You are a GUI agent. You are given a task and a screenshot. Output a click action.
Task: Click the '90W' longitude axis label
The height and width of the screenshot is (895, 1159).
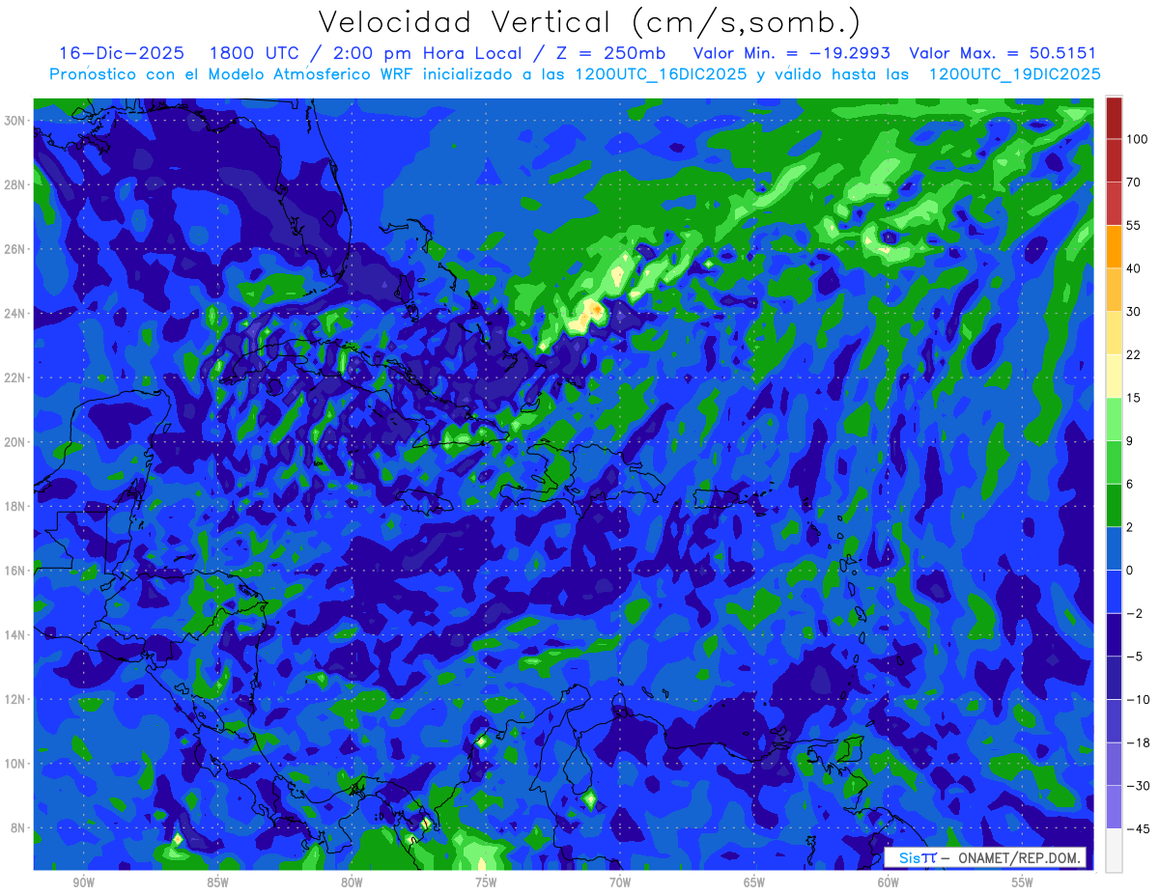tap(84, 882)
